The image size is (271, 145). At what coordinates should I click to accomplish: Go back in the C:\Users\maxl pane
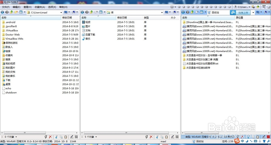pyautogui.click(x=2, y=12)
